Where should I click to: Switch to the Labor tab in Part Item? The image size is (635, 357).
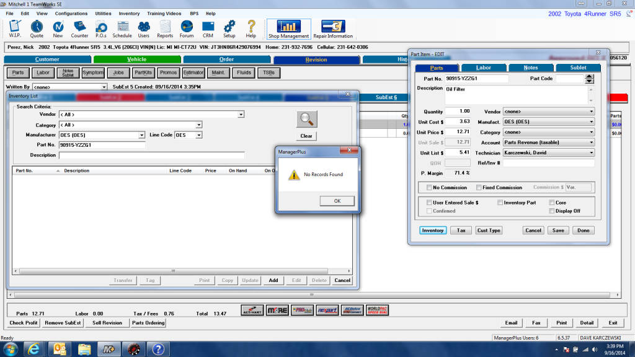[x=484, y=68]
